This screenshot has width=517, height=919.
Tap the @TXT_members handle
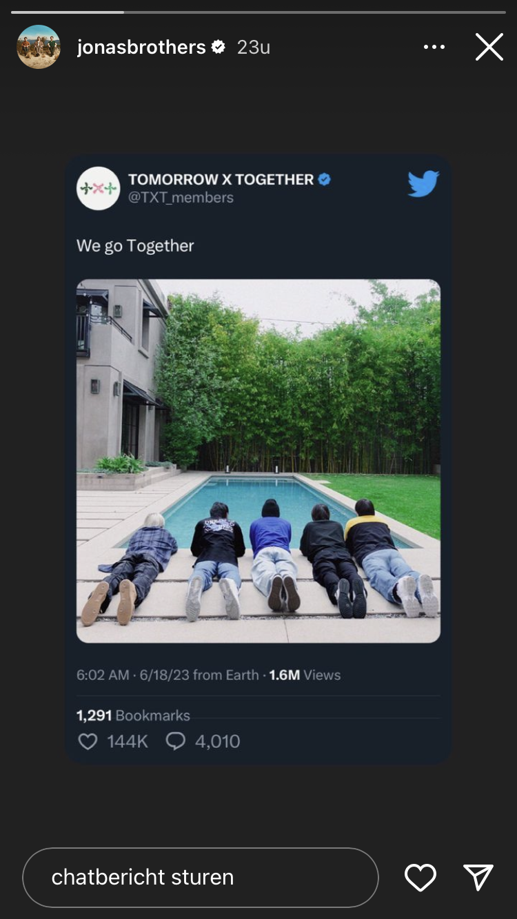tap(181, 198)
